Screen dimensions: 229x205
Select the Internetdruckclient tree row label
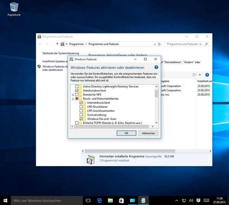(x=98, y=102)
